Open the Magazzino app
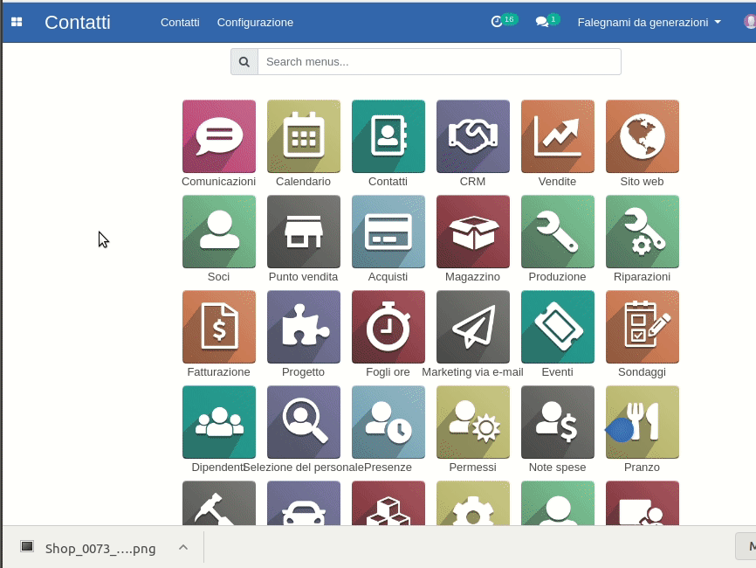Screen dimensions: 756x568 473,232
